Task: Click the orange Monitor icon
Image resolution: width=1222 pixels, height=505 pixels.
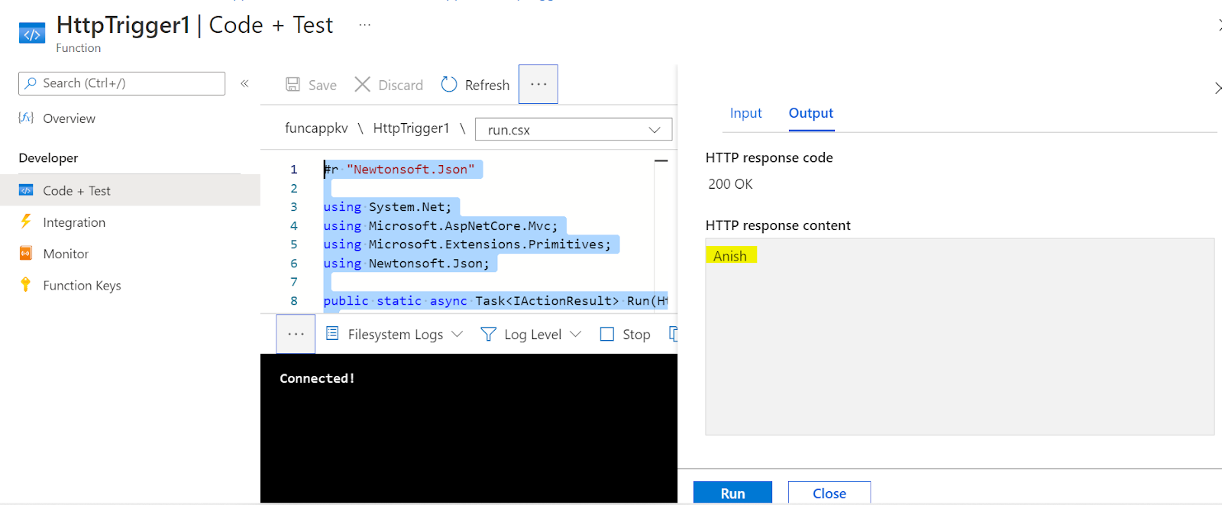Action: click(x=26, y=253)
